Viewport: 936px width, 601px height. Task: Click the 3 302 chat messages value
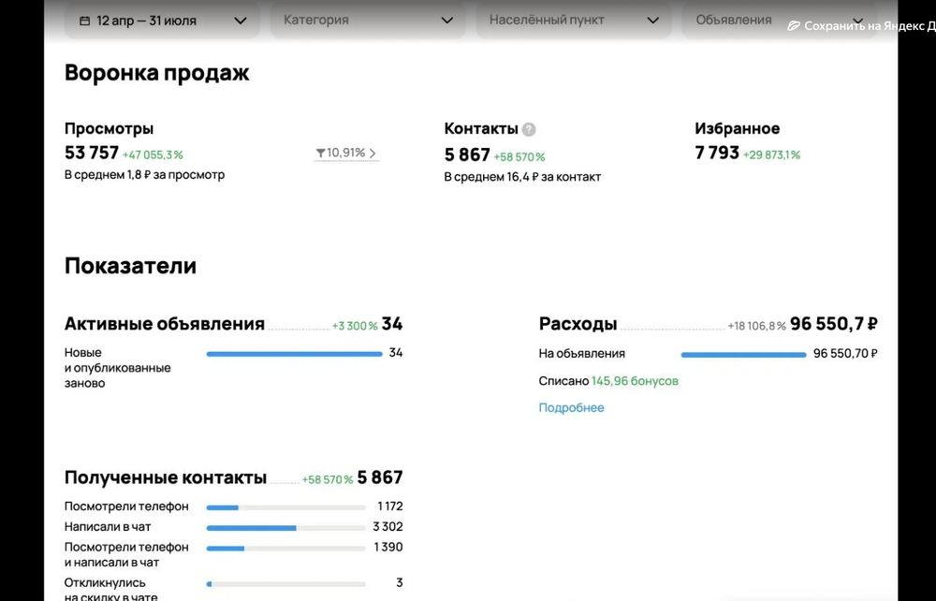pos(388,526)
